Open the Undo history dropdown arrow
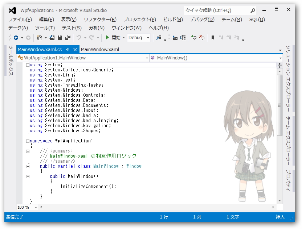The width and height of the screenshot is (302, 229). 85,38
